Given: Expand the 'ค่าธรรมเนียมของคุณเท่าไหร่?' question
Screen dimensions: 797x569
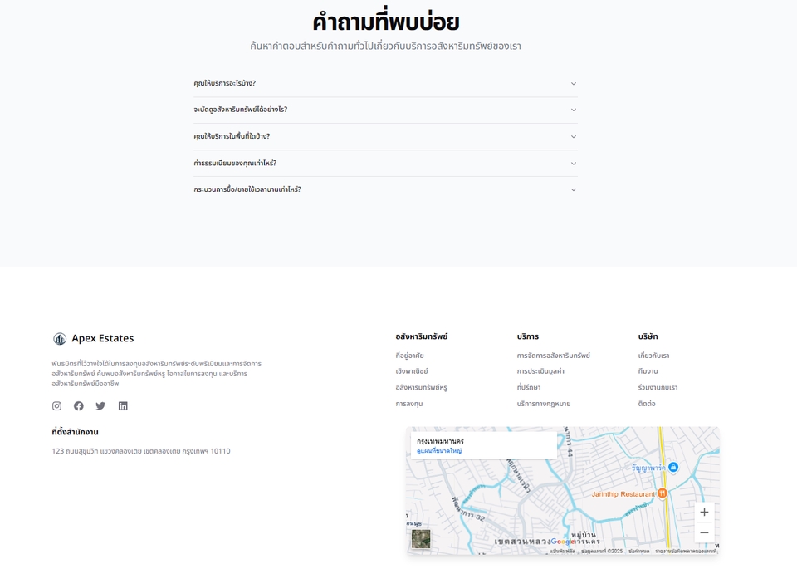Looking at the screenshot, I should 385,164.
